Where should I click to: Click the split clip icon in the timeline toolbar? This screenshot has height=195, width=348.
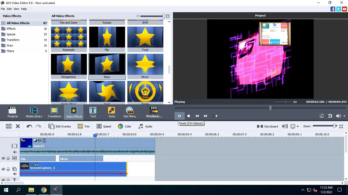9,126
